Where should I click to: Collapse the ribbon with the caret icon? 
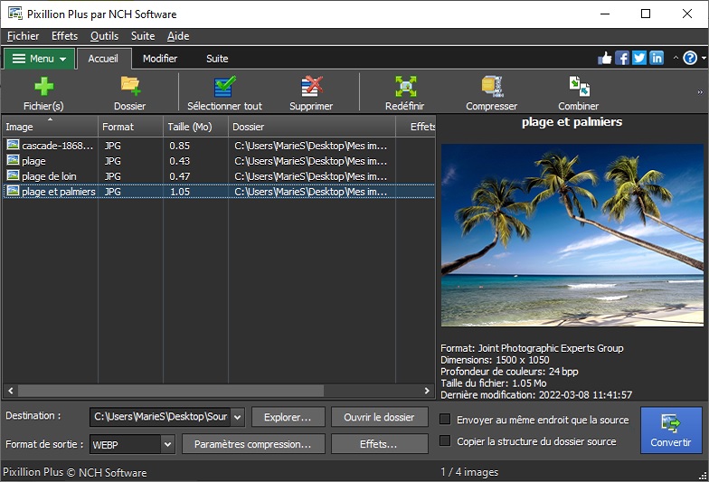click(x=676, y=58)
